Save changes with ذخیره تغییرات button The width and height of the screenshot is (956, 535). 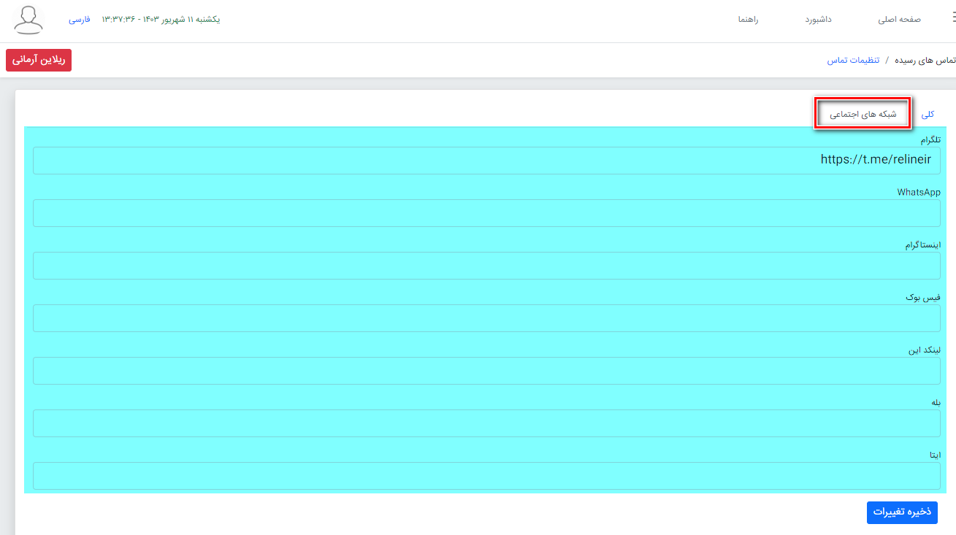pos(902,512)
